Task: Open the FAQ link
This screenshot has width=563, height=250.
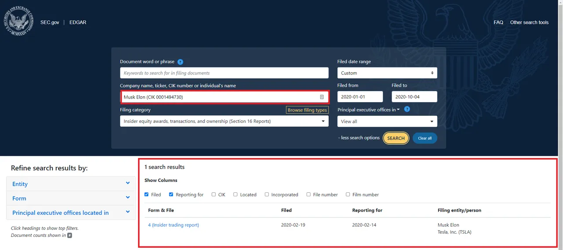Action: 498,22
